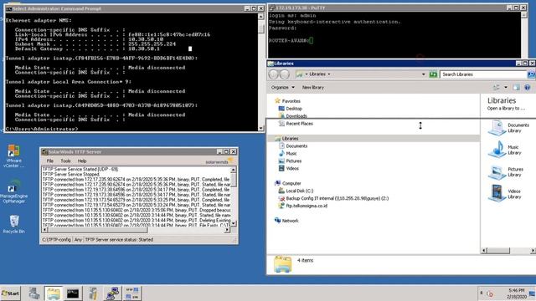Open VMware vCenter desktop shortcut
The image size is (536, 301).
point(13,156)
